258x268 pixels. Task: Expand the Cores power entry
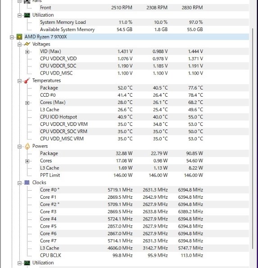pos(27,161)
